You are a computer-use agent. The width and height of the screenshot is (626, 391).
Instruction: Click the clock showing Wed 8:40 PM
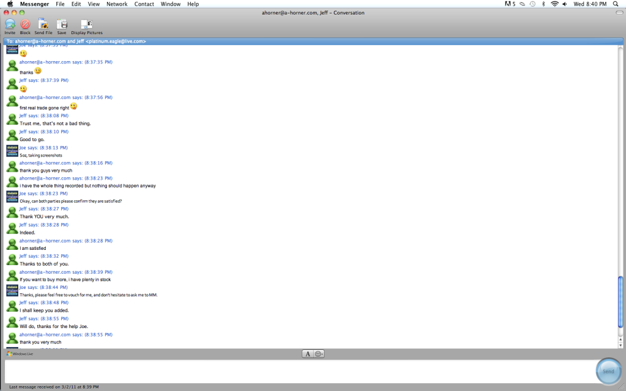(590, 4)
